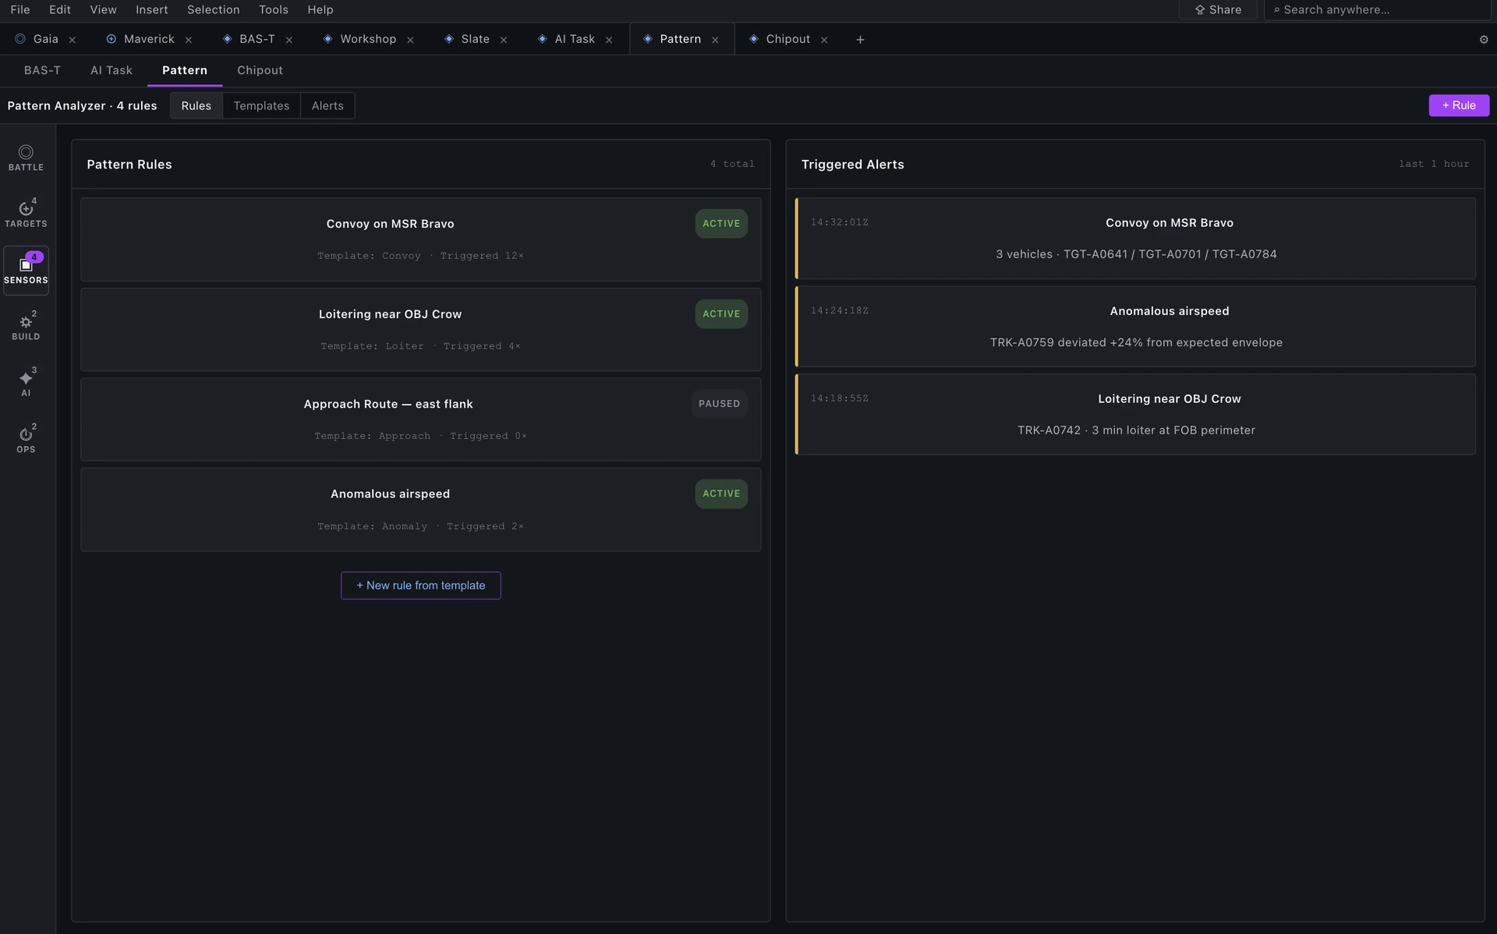Close the Chipout tab
This screenshot has width=1497, height=934.
(824, 40)
